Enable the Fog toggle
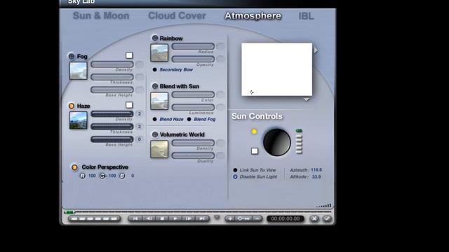The image size is (449, 252). 72,56
